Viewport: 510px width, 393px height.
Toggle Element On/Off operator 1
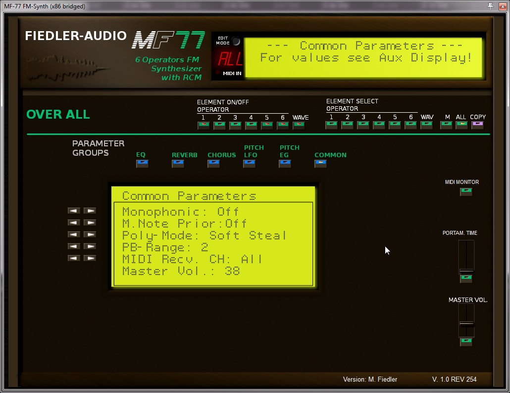point(204,126)
